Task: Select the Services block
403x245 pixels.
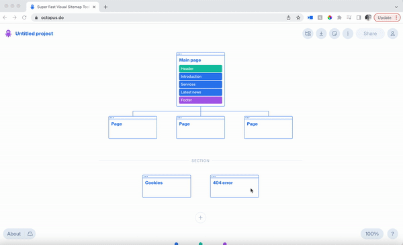Action: point(200,84)
